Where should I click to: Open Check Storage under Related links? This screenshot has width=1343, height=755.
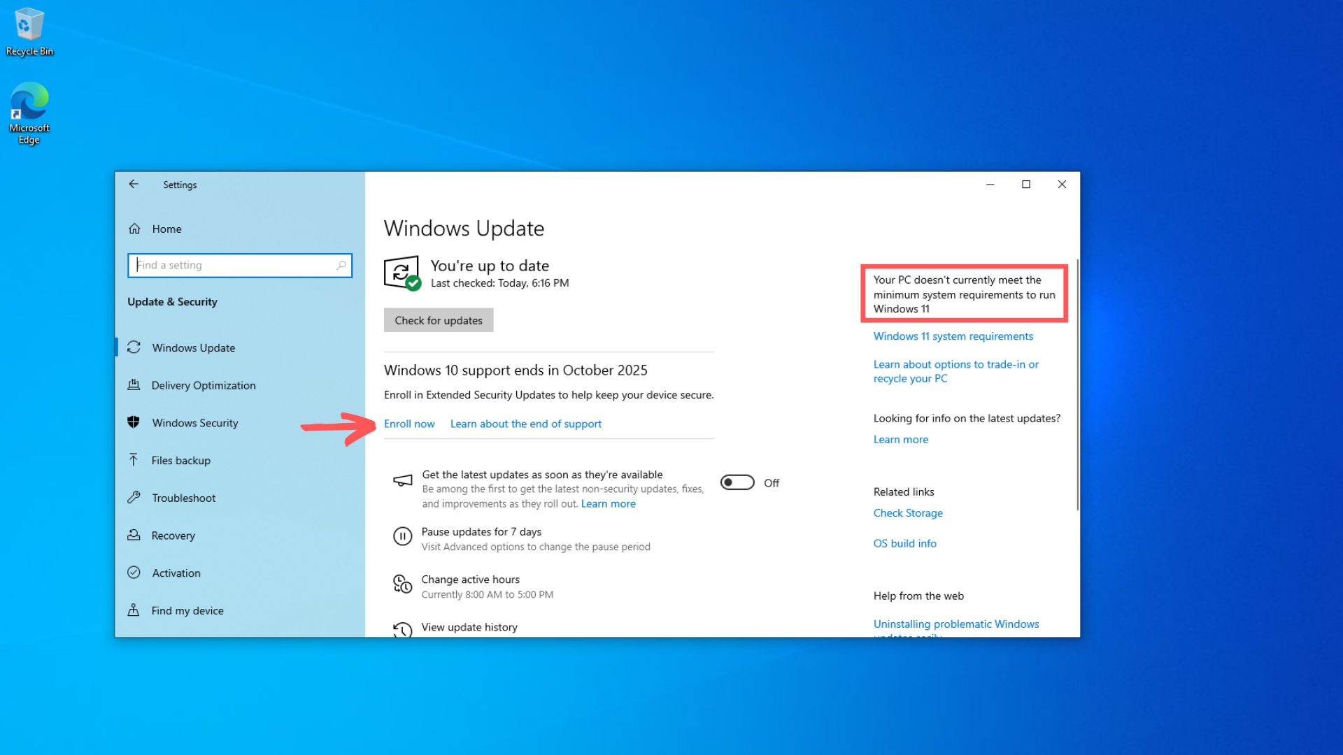[908, 512]
